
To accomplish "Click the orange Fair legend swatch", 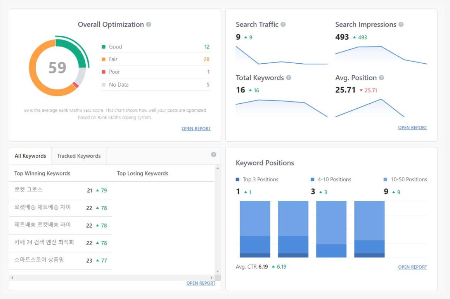I will pos(104,59).
